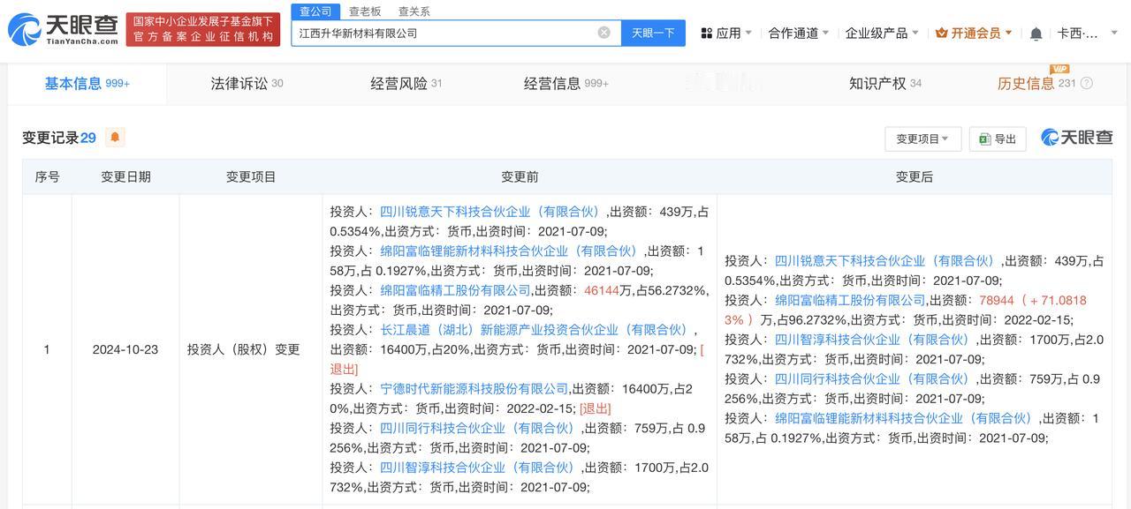Click the alert bell beside 变更记录 29

point(115,138)
